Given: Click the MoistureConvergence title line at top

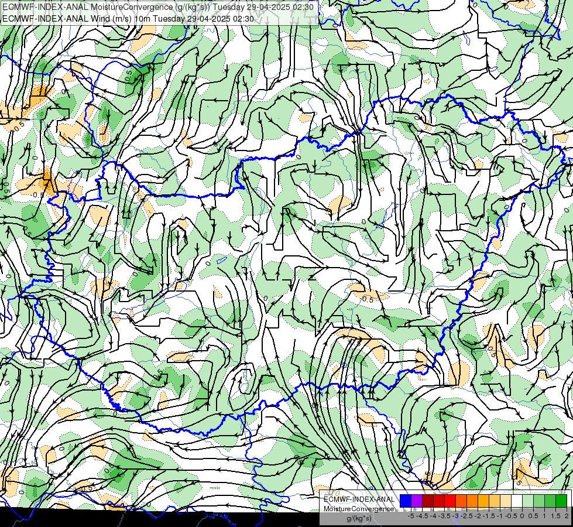Looking at the screenshot, I should (157, 7).
